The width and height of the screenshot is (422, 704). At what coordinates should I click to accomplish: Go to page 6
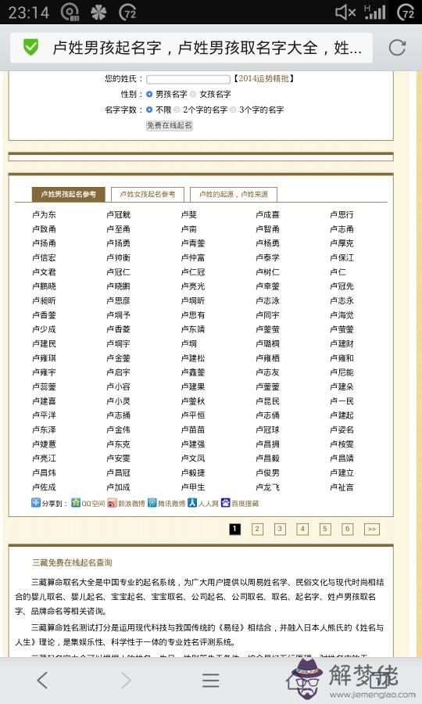pyautogui.click(x=348, y=529)
